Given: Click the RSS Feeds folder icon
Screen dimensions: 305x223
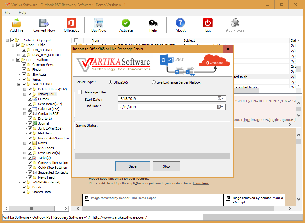Looking at the screenshot, I should (x=34, y=148).
